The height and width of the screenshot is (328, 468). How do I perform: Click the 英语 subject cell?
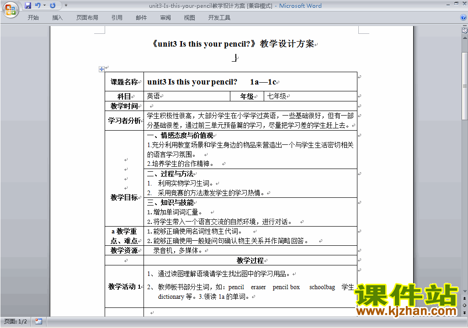point(187,96)
